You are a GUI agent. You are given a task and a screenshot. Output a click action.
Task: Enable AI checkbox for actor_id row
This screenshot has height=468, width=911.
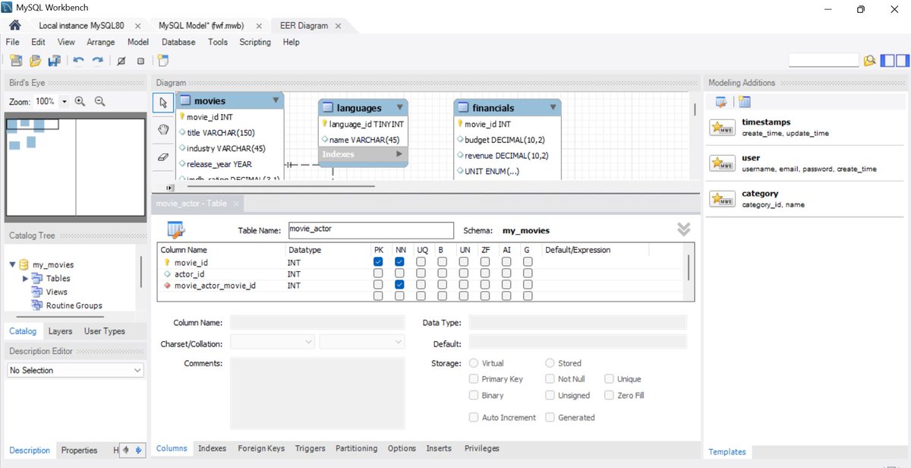point(506,274)
